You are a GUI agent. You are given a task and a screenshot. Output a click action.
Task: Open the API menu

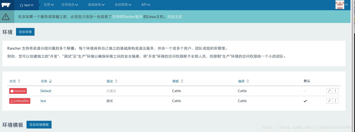[x=146, y=5]
